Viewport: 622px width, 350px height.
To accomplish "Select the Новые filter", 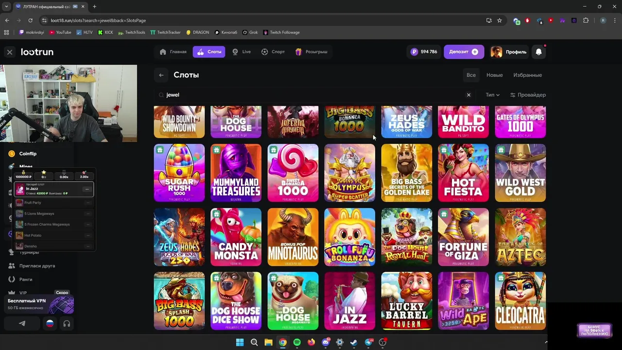I will [x=495, y=75].
